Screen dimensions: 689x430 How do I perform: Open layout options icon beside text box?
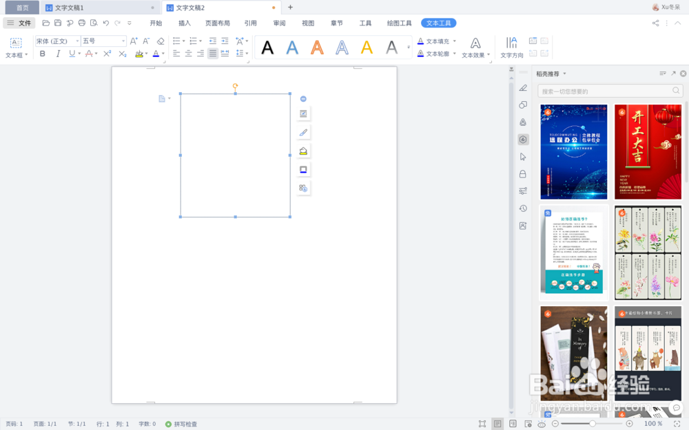coord(303,114)
